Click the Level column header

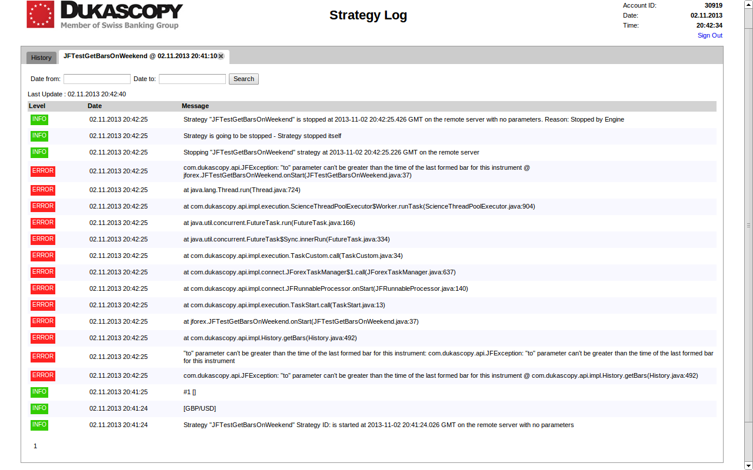(37, 106)
